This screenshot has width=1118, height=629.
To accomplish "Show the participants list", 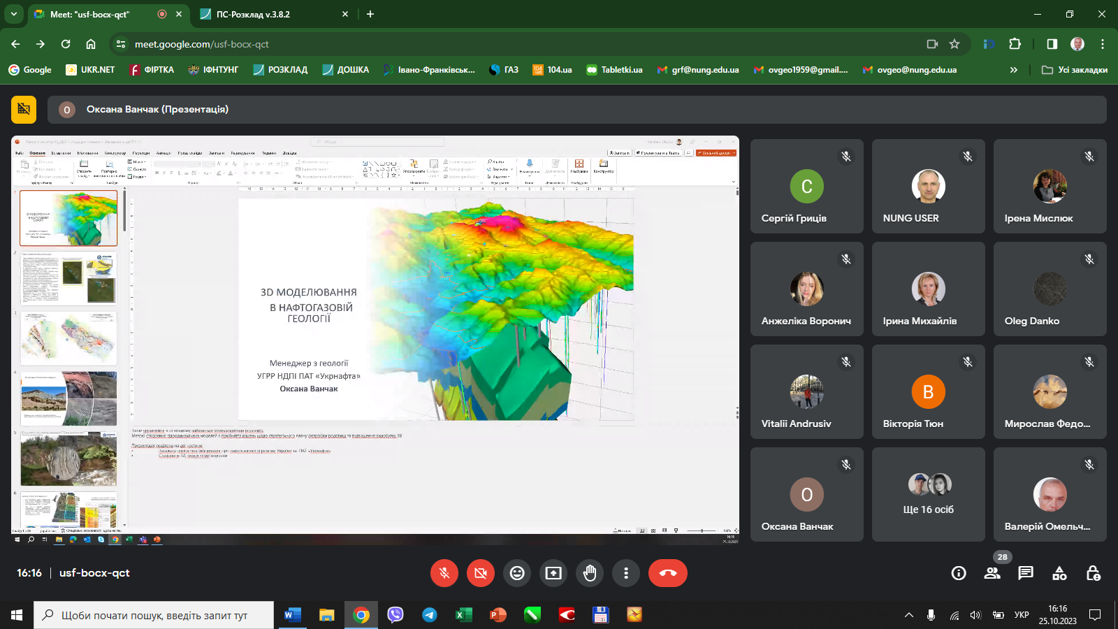I will click(992, 573).
